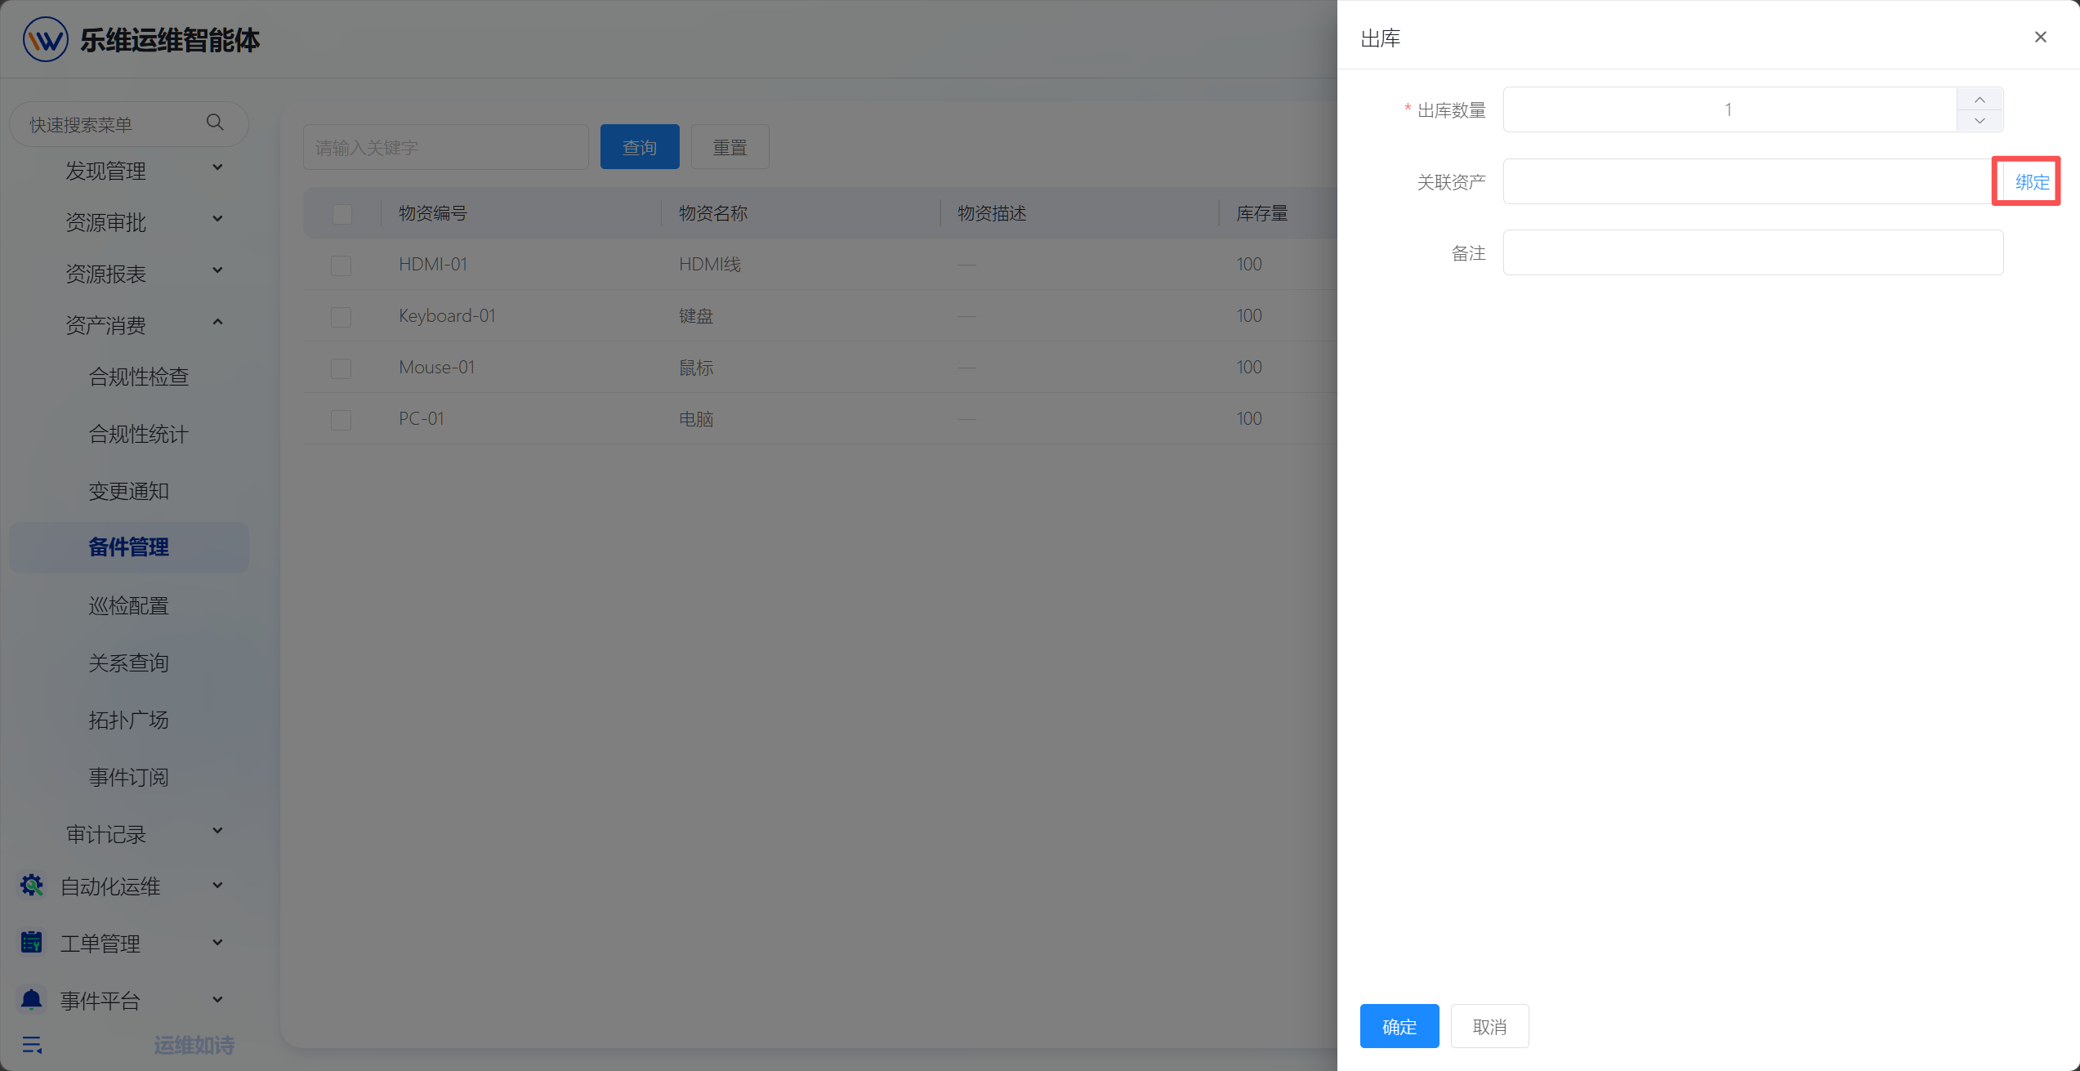Screen dimensions: 2080x1071
Task: Click the 物资名称 column header
Action: click(713, 213)
